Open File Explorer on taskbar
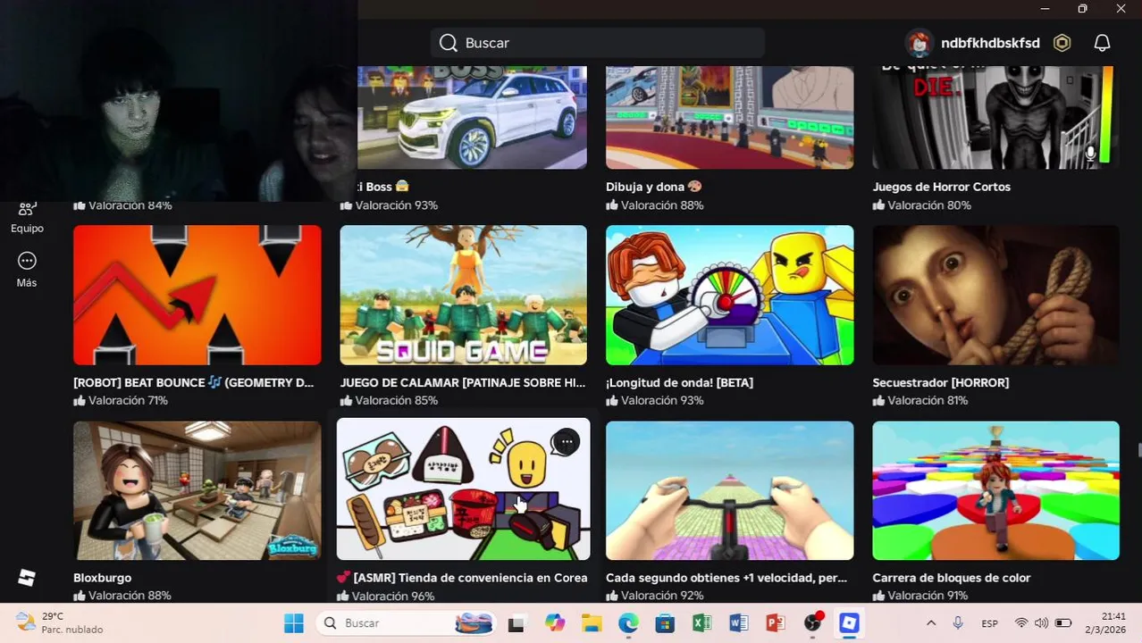This screenshot has width=1142, height=643. (x=592, y=622)
